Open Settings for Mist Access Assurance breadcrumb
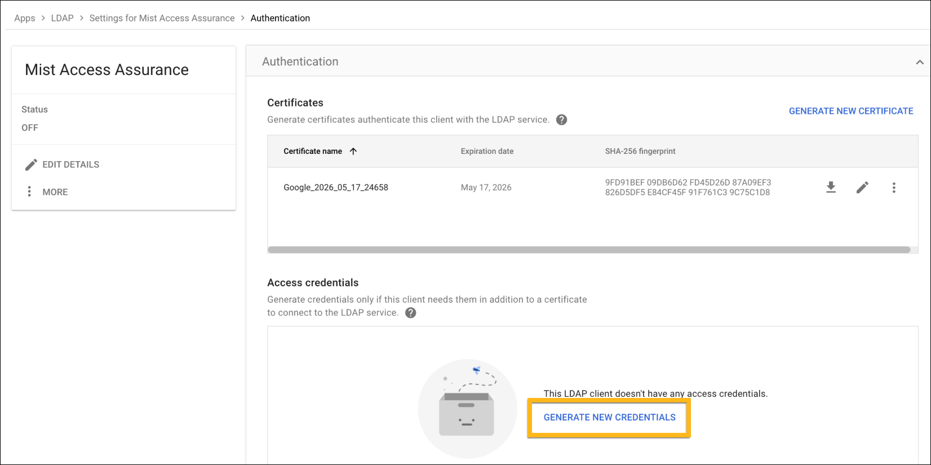Image resolution: width=931 pixels, height=465 pixels. tap(162, 18)
